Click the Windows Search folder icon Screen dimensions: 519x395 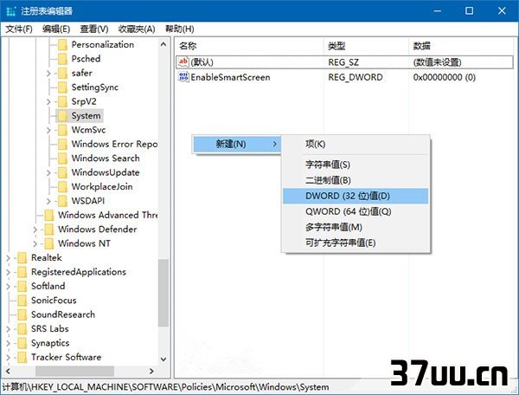click(62, 159)
